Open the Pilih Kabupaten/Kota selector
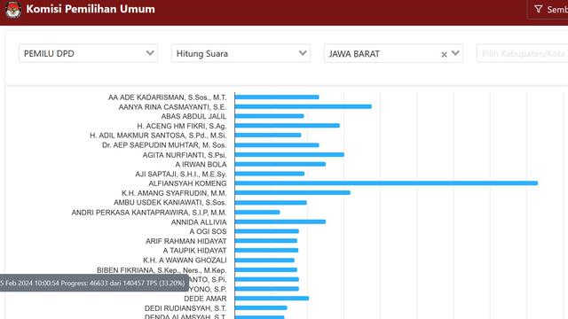 coord(523,53)
